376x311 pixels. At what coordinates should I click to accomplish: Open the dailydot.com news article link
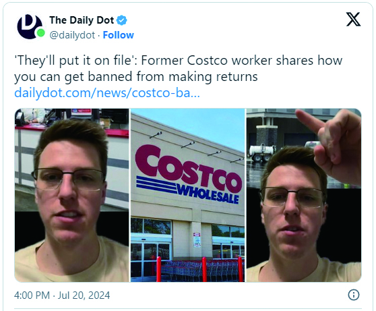[107, 93]
